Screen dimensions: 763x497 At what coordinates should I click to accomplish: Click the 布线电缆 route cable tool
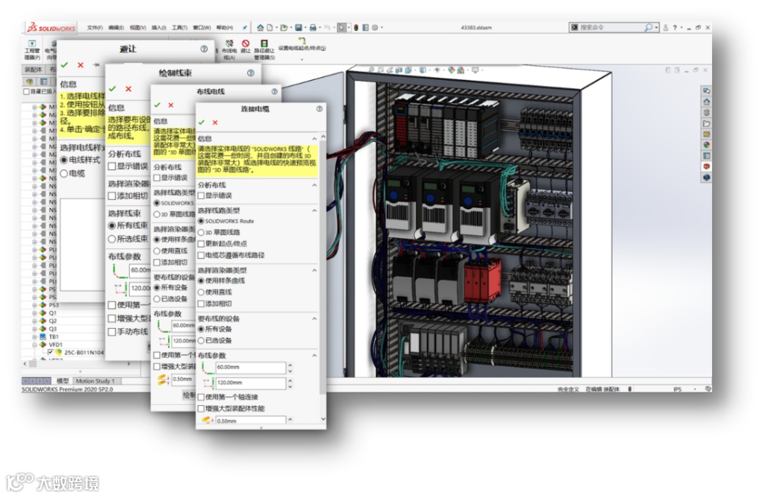click(229, 49)
